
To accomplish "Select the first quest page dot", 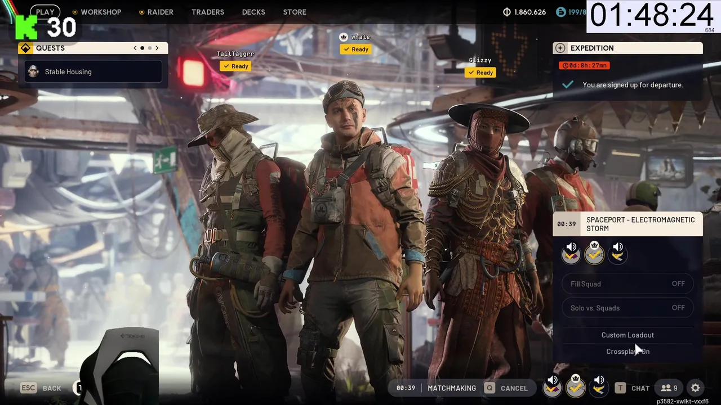I will [x=142, y=48].
